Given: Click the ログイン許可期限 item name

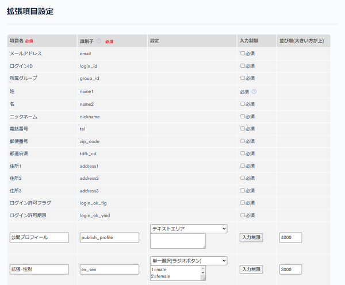Looking at the screenshot, I should pyautogui.click(x=28, y=215).
